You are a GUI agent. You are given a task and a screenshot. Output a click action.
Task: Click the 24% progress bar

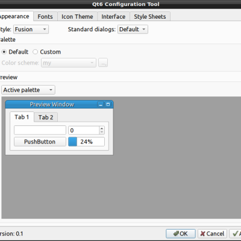86,142
